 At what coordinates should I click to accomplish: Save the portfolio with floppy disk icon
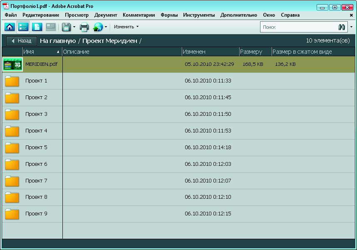[x=66, y=27]
